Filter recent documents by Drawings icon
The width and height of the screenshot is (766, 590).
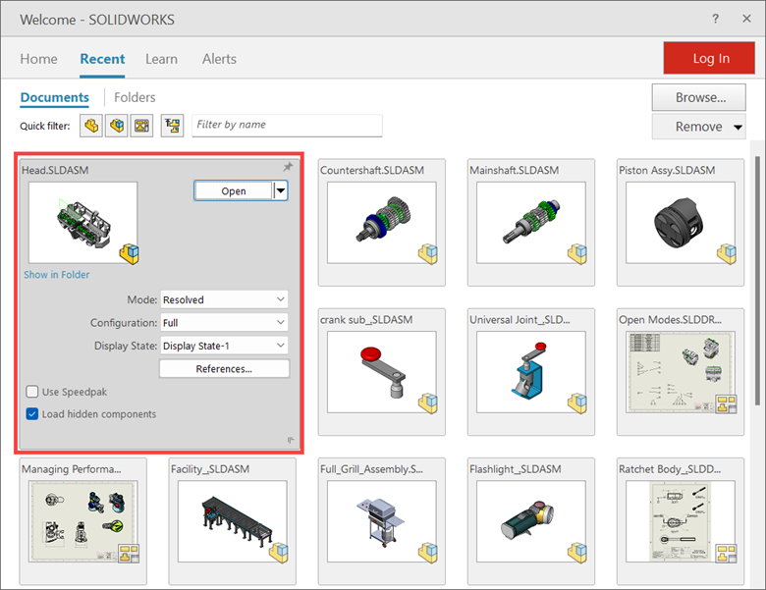tap(141, 126)
